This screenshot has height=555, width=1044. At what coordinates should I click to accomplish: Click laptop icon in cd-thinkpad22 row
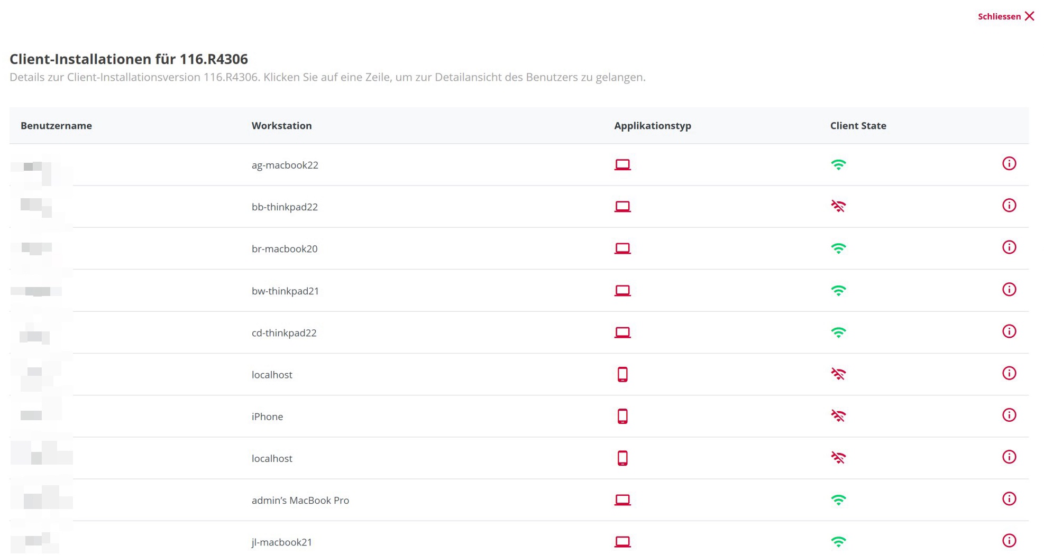622,332
